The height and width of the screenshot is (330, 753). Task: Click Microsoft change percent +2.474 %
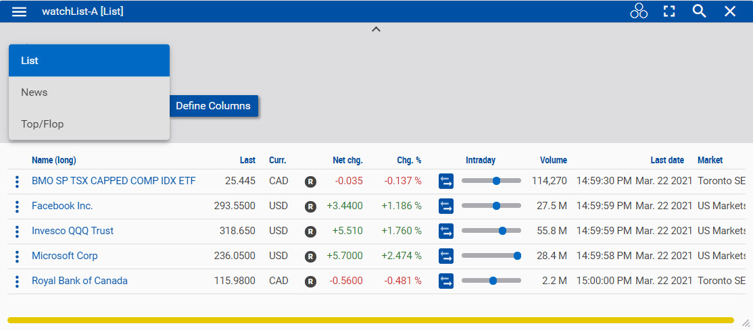[402, 256]
